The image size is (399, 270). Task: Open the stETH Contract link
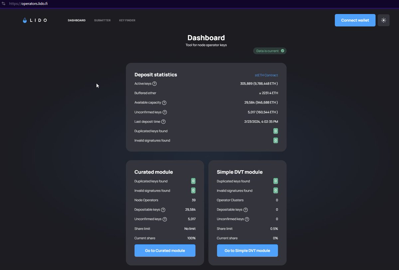[x=266, y=75]
